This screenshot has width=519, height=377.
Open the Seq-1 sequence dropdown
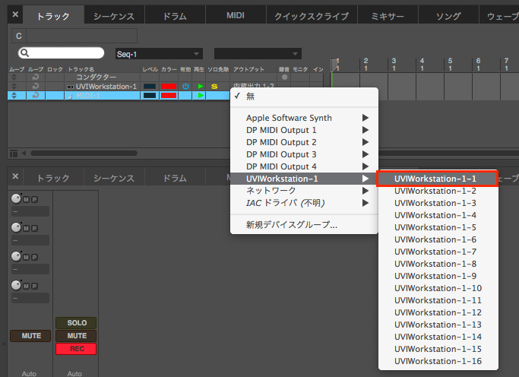pos(159,54)
